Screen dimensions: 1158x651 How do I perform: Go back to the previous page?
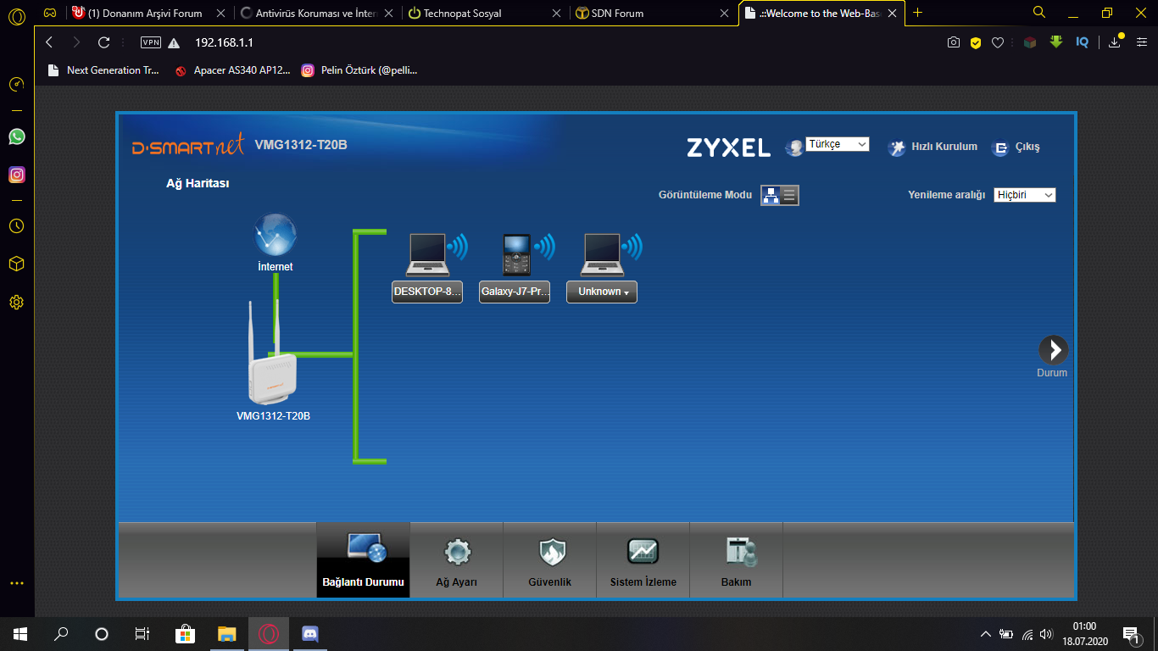(49, 42)
